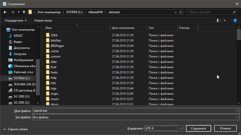Open 'Видео' in navigation pane

15,42
